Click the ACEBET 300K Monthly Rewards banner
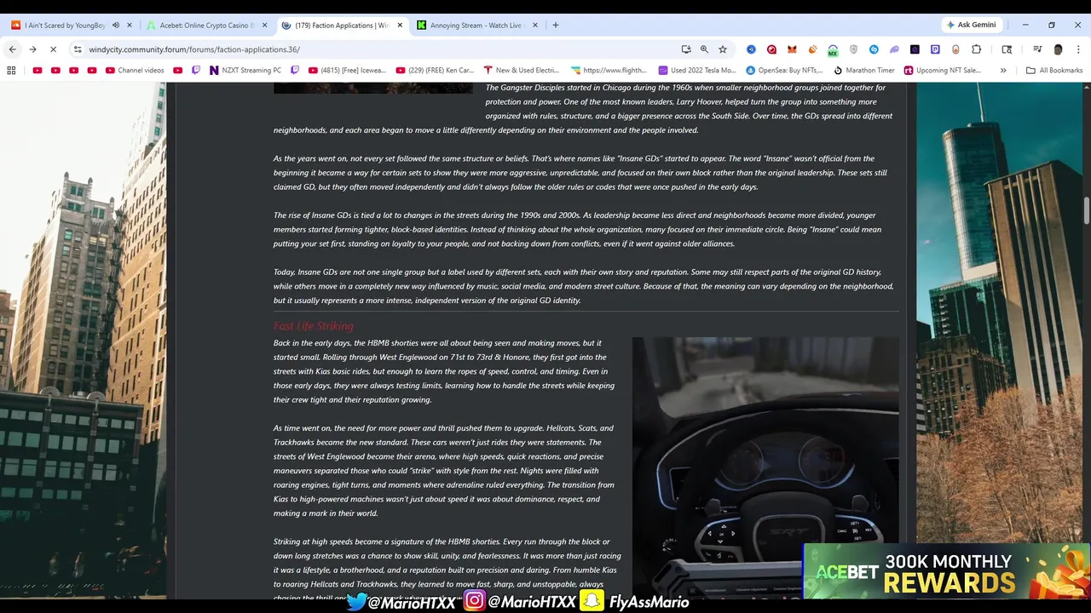Viewport: 1091px width, 613px height. [946, 572]
